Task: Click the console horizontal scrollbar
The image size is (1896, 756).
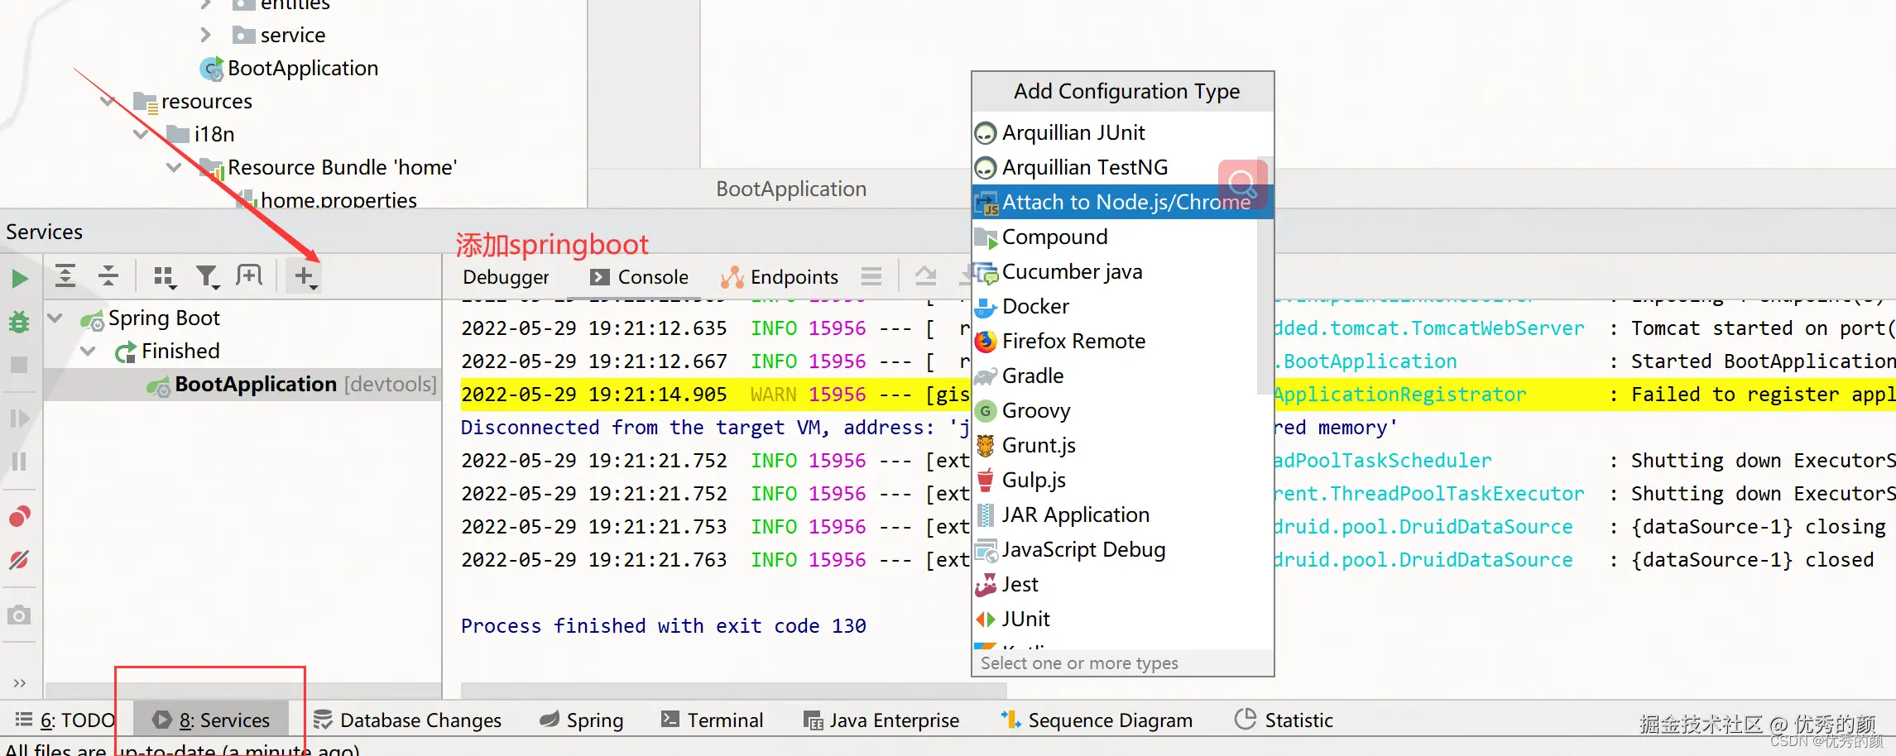Action: (733, 690)
